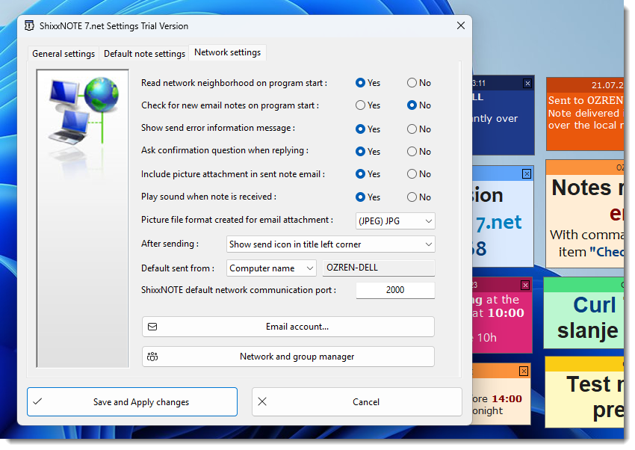Viewport: 635px width, 450px height.
Task: Close the cream 14:00 note
Action: 524,371
